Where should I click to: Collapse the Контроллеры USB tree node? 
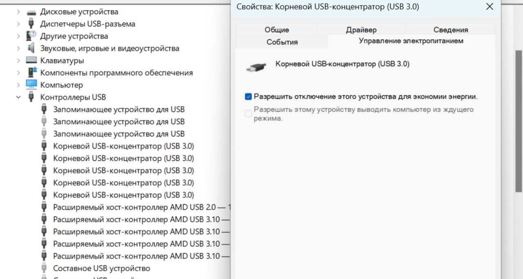18,97
